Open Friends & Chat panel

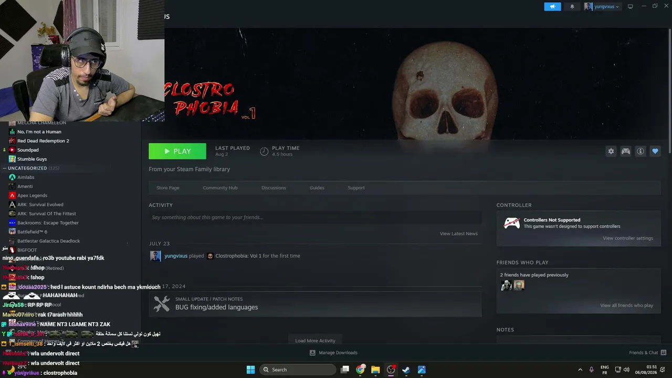click(x=647, y=353)
